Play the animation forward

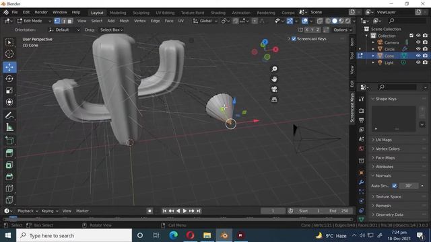point(185,210)
